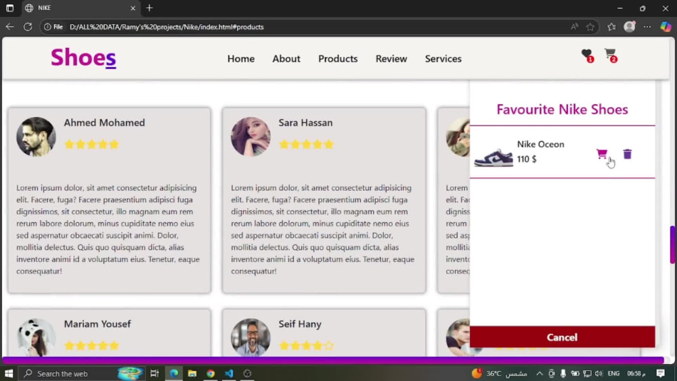677x381 pixels.
Task: Open the favourites heart icon in header
Action: 587,55
